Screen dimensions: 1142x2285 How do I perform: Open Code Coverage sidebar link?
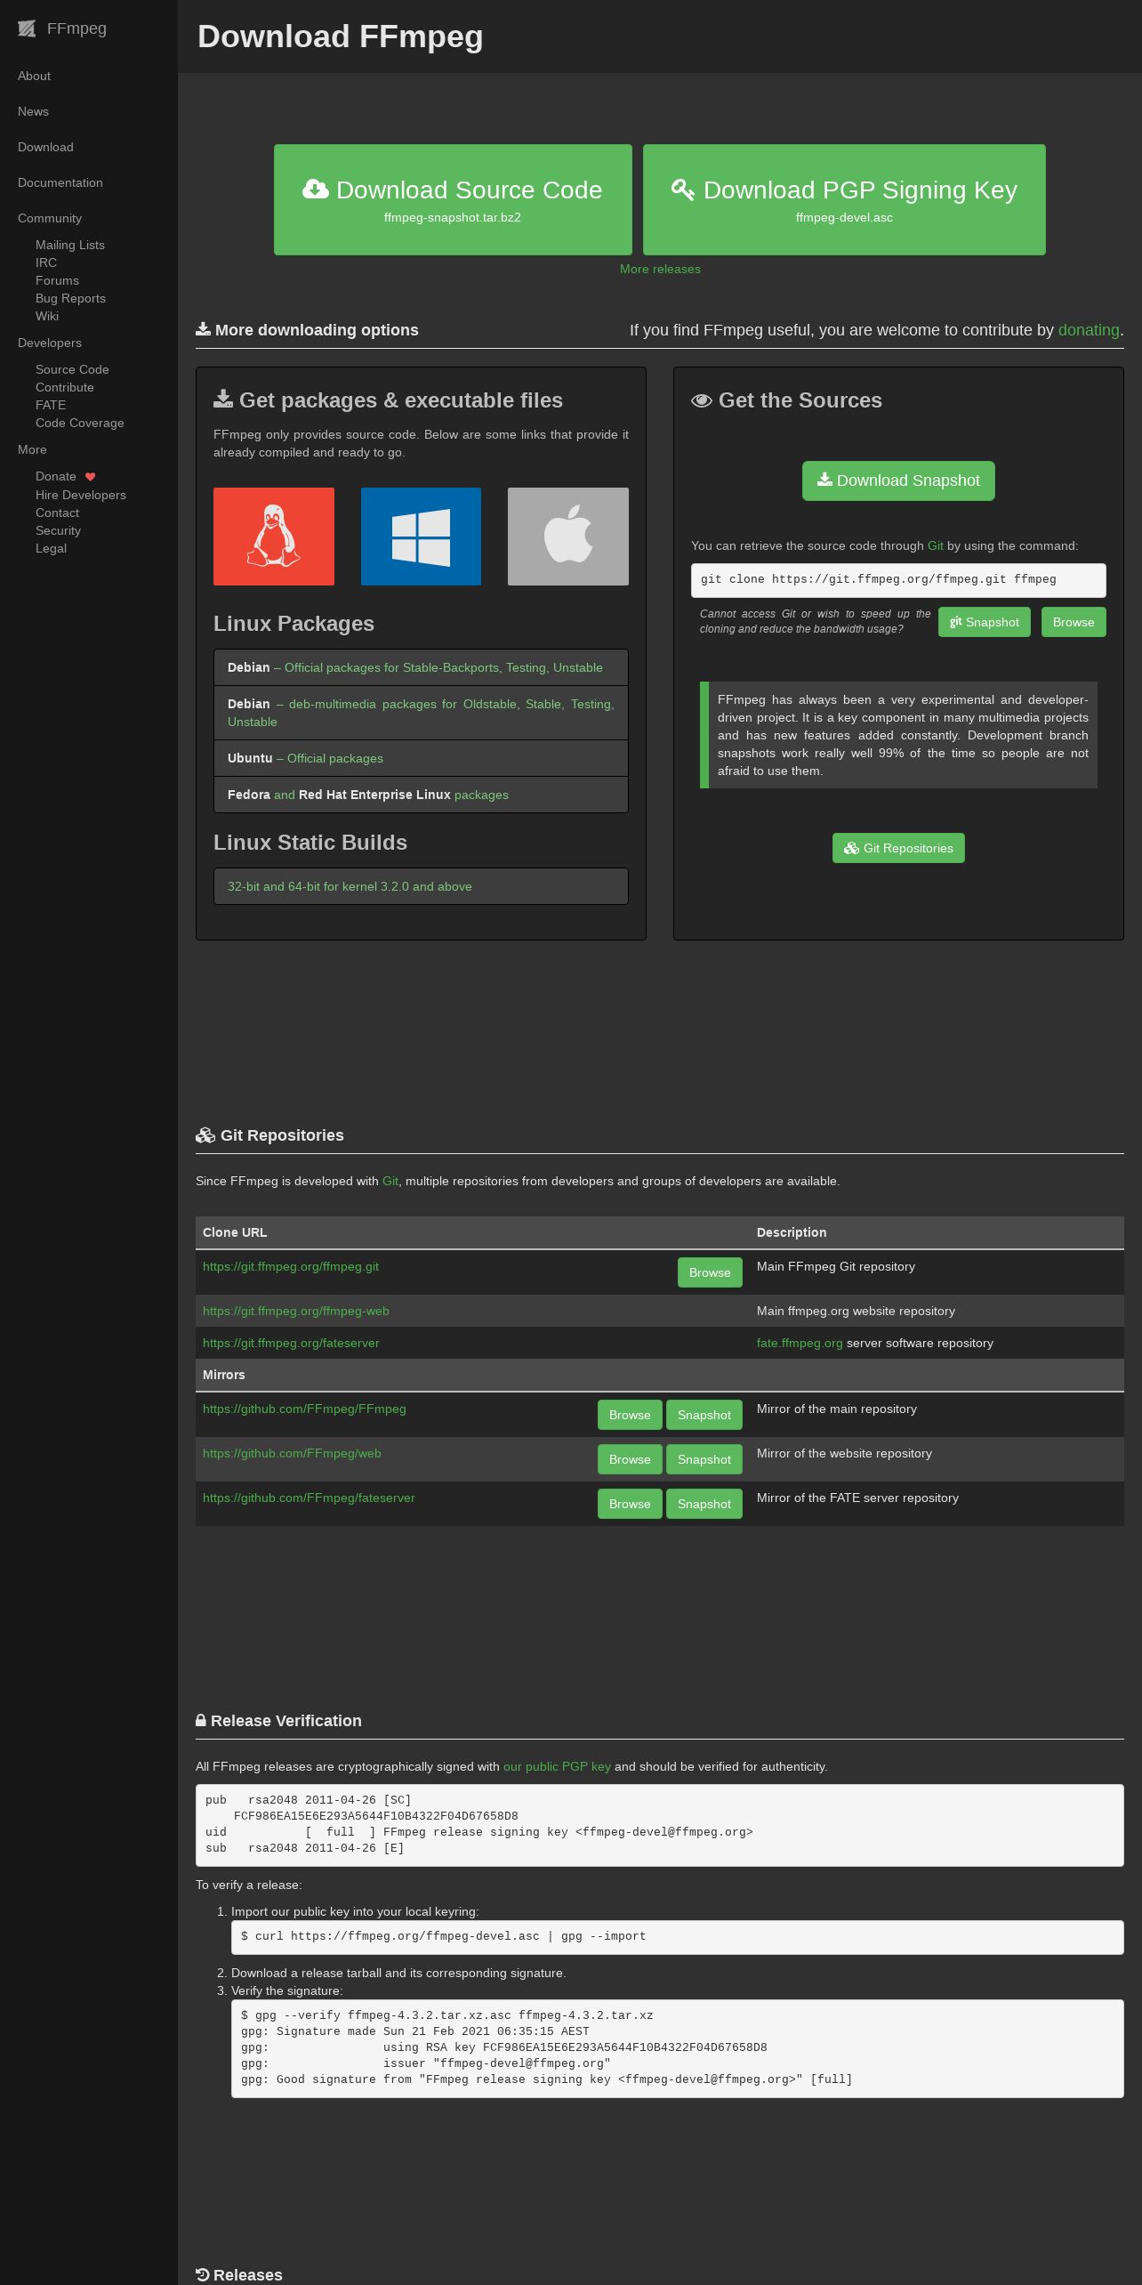[x=79, y=423]
